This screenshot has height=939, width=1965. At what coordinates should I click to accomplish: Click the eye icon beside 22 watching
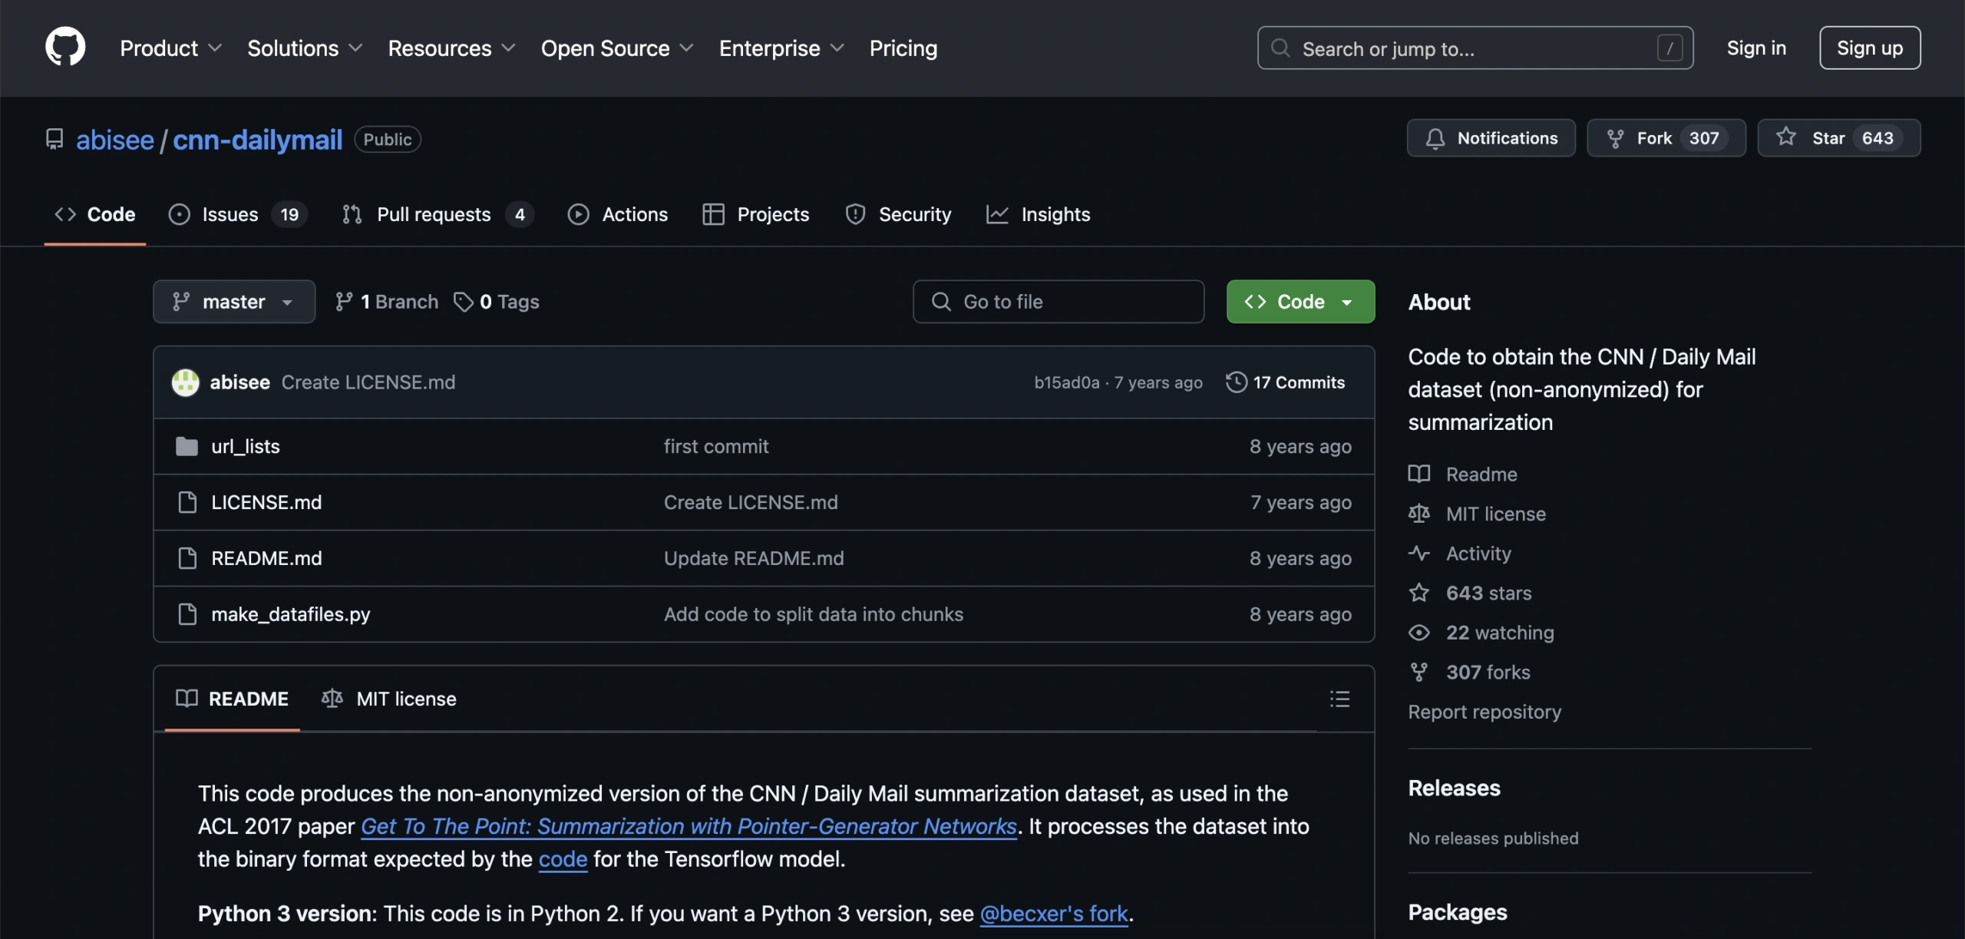click(x=1419, y=632)
